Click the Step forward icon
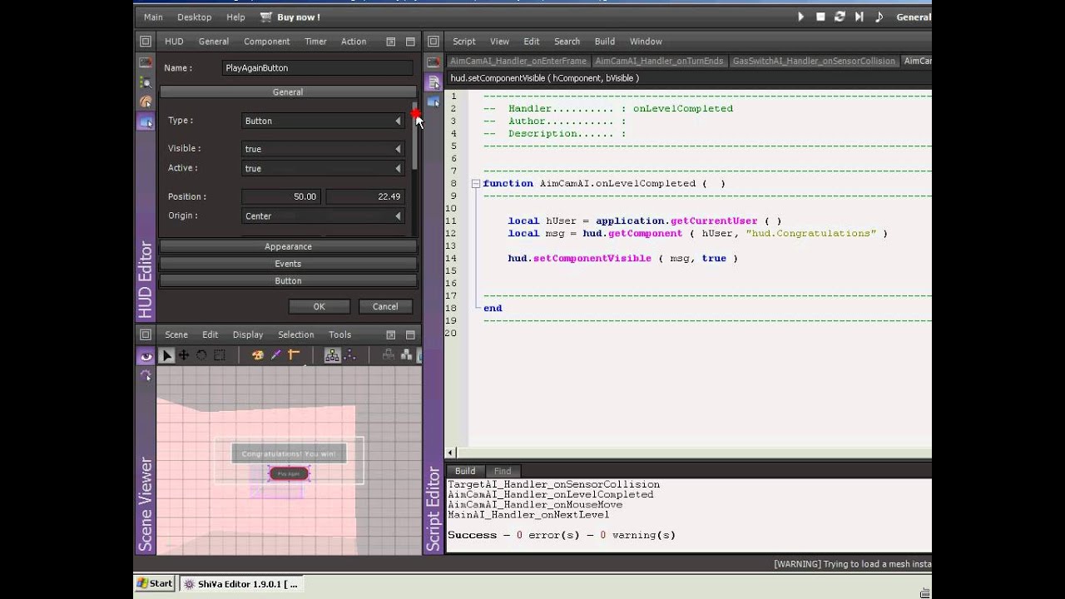 [x=859, y=17]
